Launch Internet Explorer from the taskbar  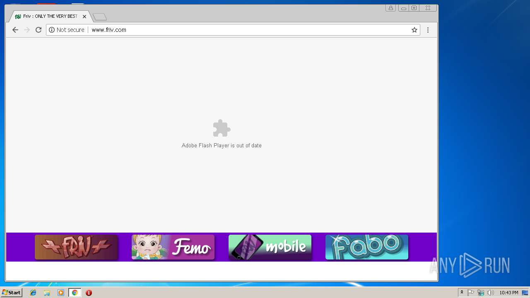click(x=33, y=293)
